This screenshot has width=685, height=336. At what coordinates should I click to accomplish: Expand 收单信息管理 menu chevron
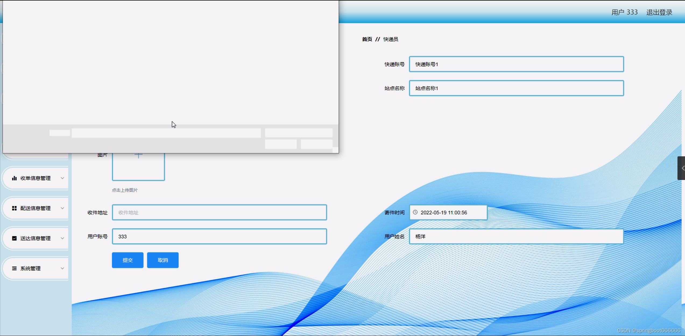click(x=62, y=178)
